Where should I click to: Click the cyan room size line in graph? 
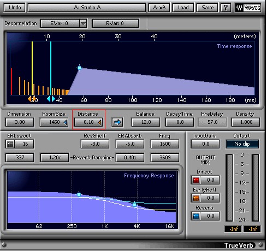coord(51,68)
